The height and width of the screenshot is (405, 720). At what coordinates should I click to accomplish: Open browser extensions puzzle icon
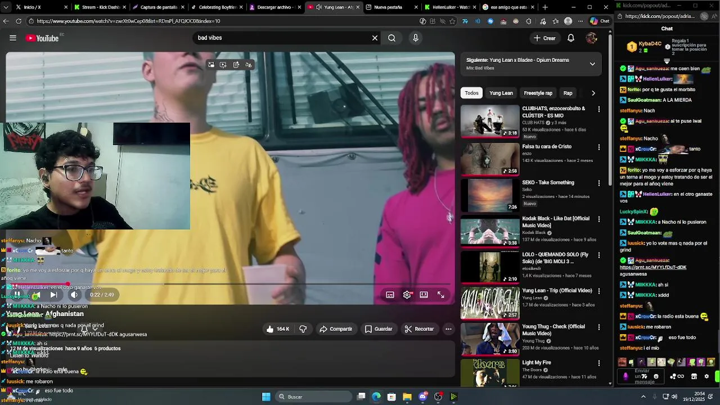click(529, 21)
